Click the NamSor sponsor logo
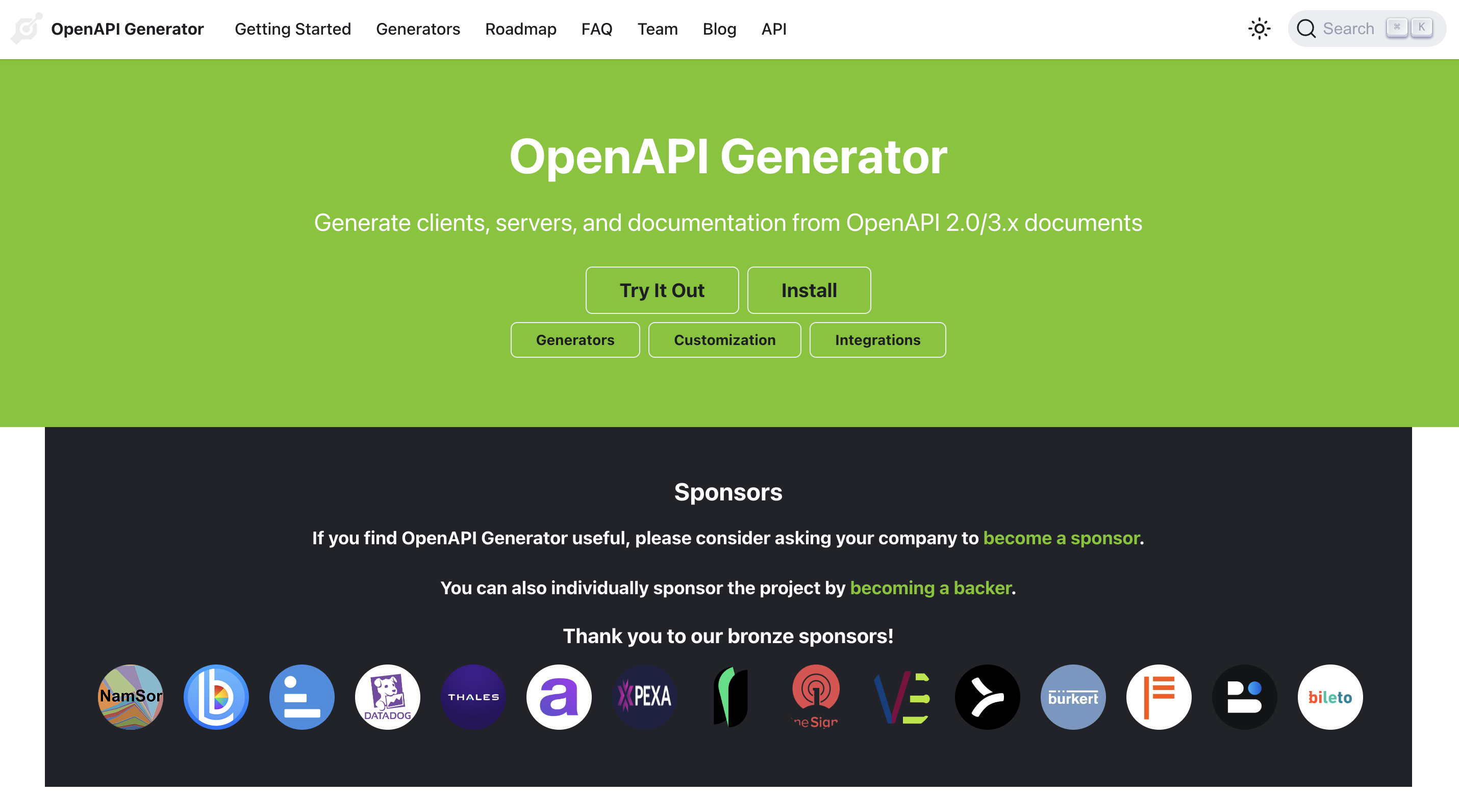This screenshot has height=796, width=1459. [x=130, y=697]
